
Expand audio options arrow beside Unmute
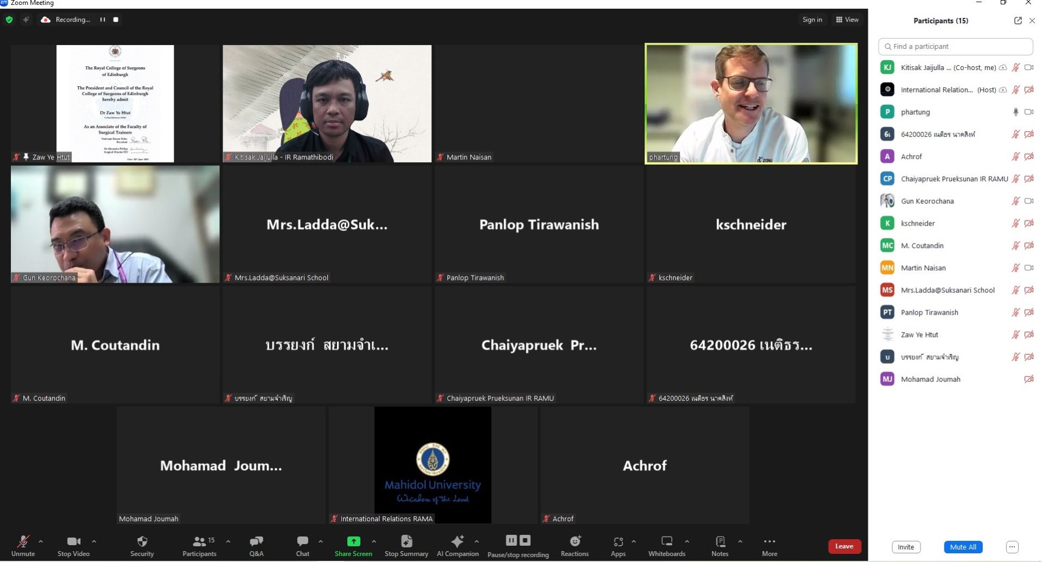tap(41, 541)
